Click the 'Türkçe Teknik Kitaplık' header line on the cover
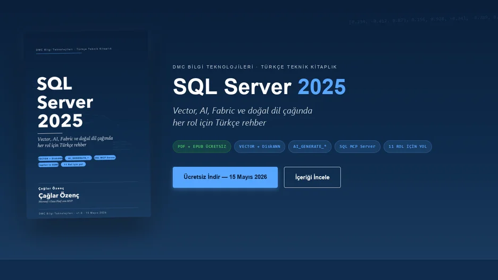The image size is (498, 280). 94,49
